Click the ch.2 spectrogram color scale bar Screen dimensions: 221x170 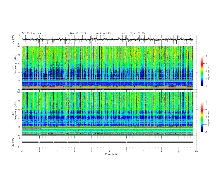pyautogui.click(x=202, y=117)
